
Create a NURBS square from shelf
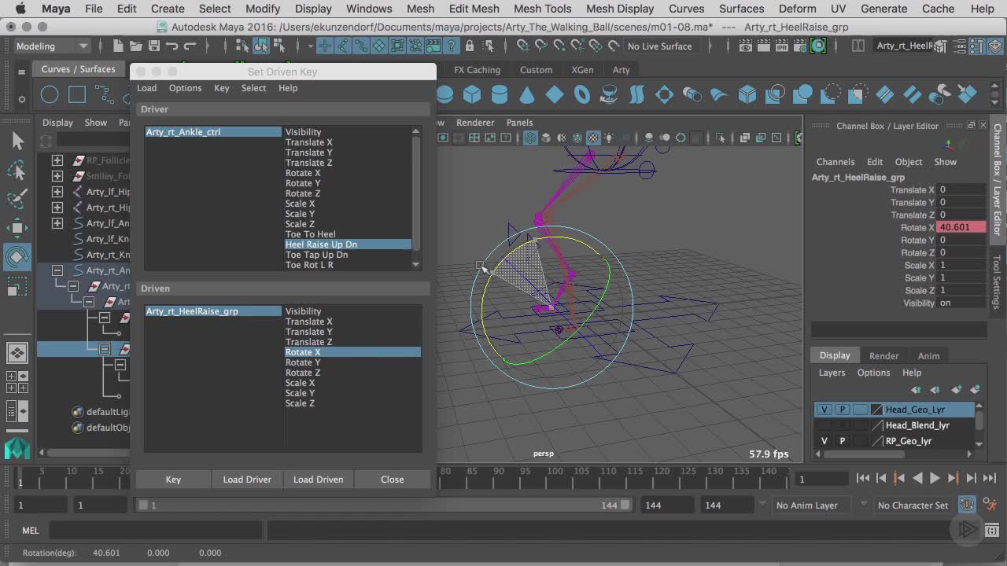[x=77, y=95]
